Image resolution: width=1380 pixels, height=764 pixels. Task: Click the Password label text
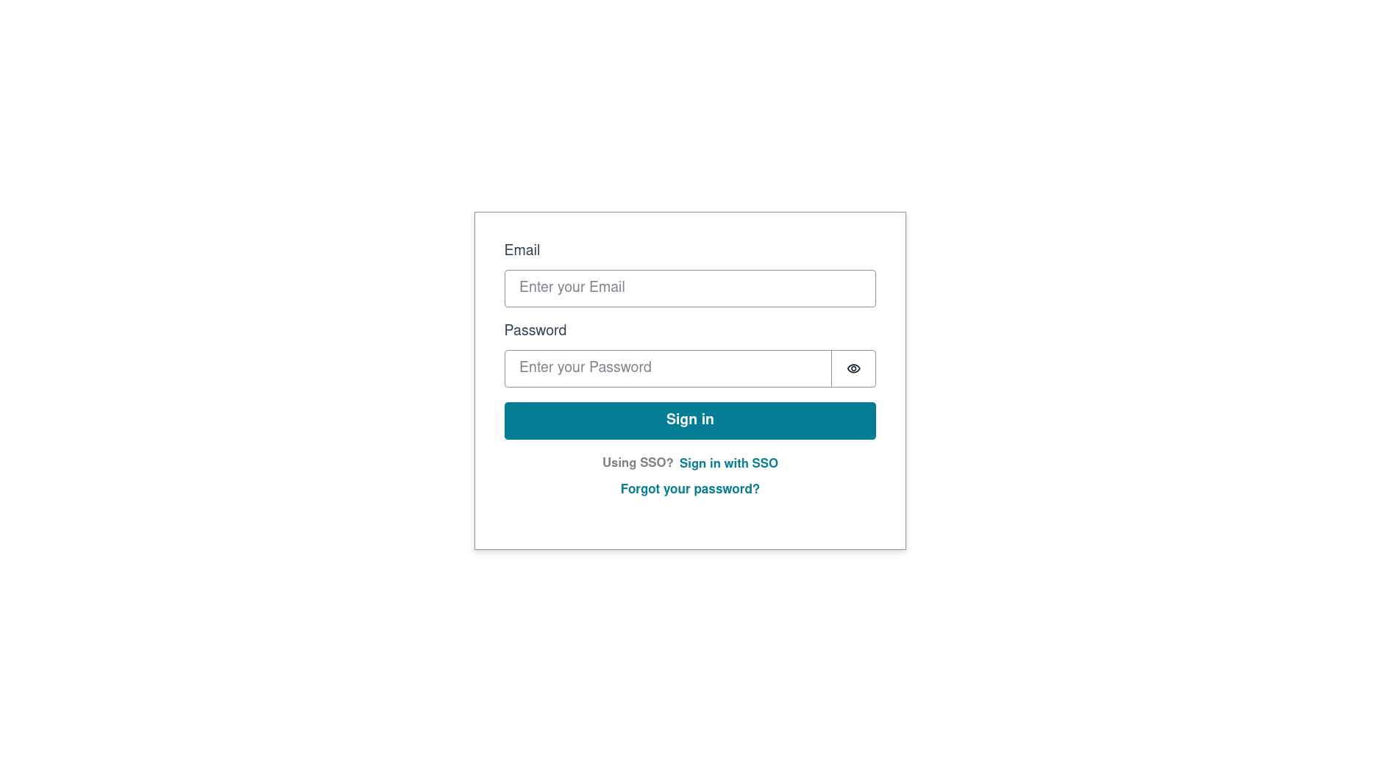click(535, 331)
